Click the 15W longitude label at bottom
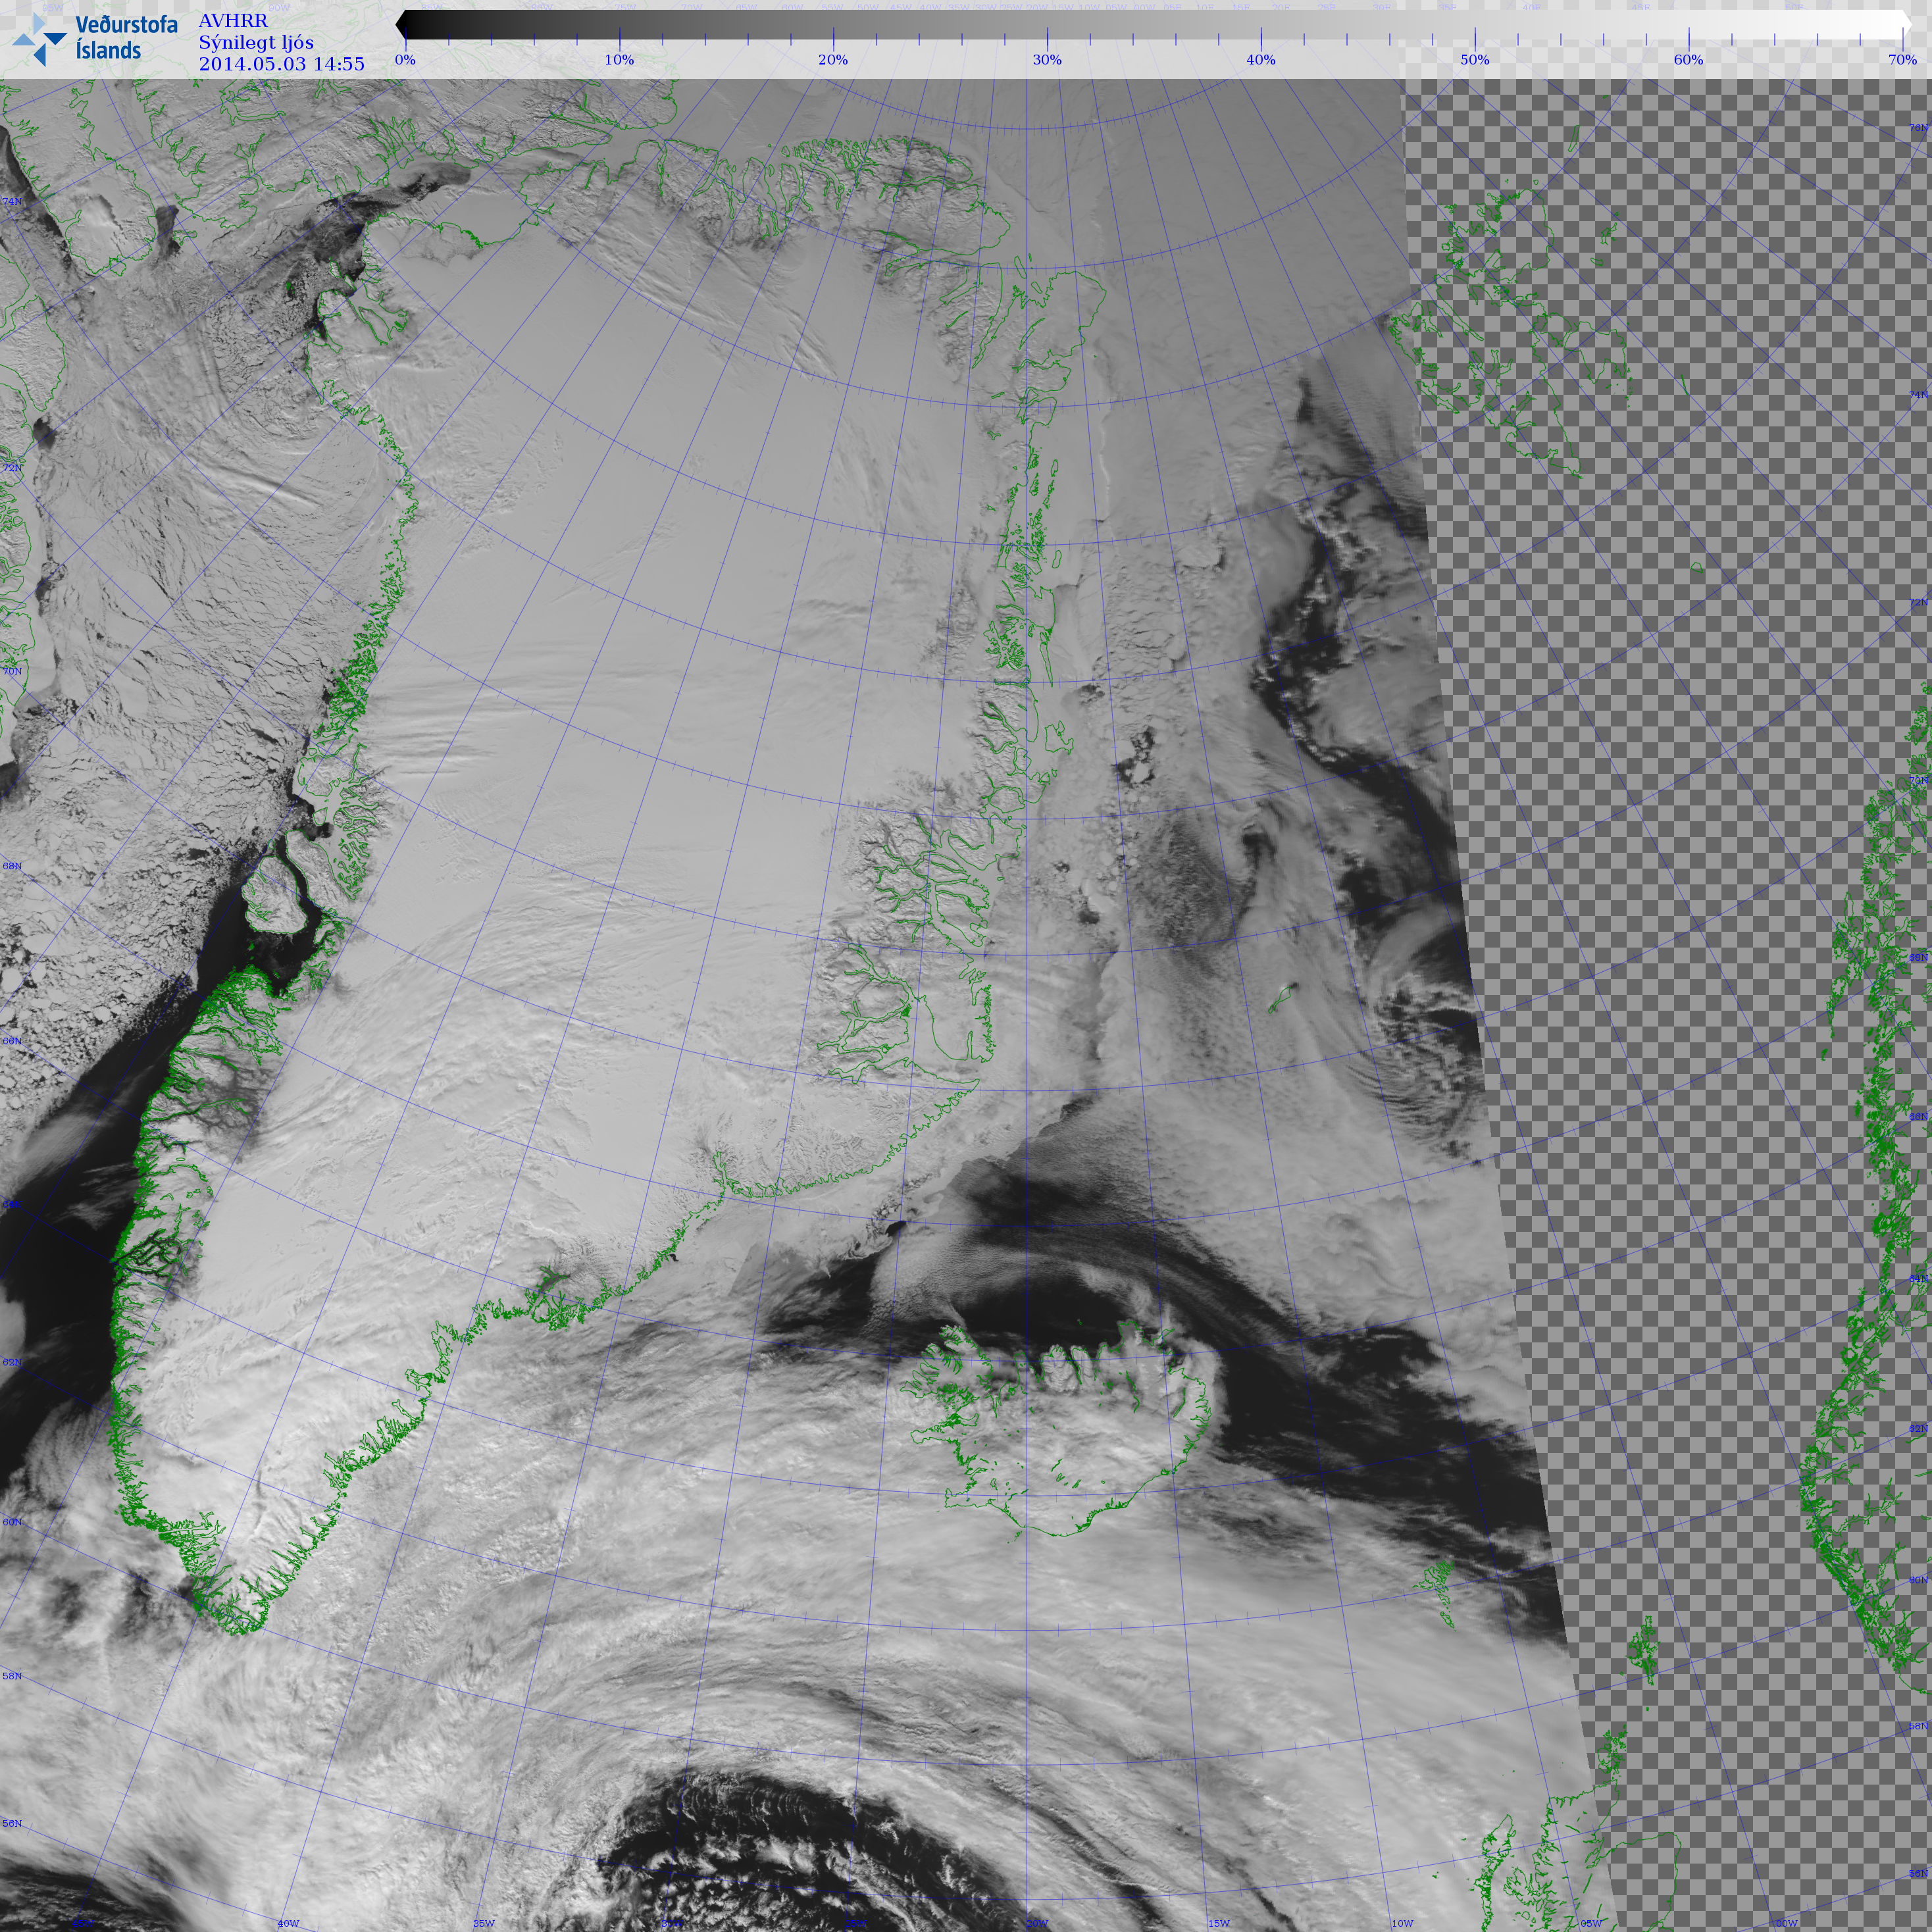 [1218, 1923]
